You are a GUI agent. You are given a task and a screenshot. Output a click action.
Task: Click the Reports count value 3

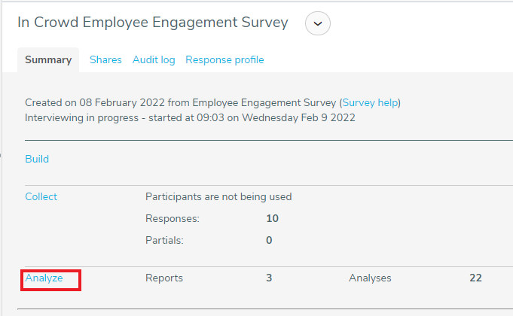[269, 278]
